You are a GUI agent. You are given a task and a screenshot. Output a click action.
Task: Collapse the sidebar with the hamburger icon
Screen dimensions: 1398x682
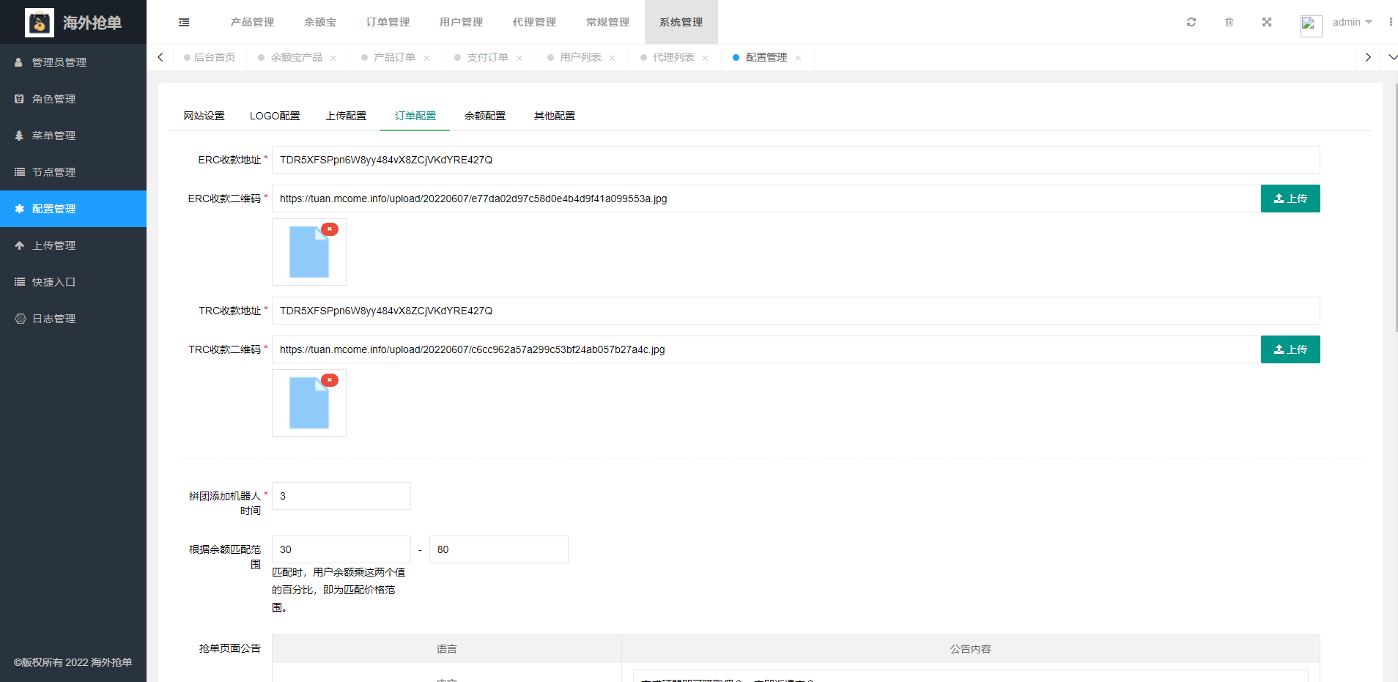(183, 22)
